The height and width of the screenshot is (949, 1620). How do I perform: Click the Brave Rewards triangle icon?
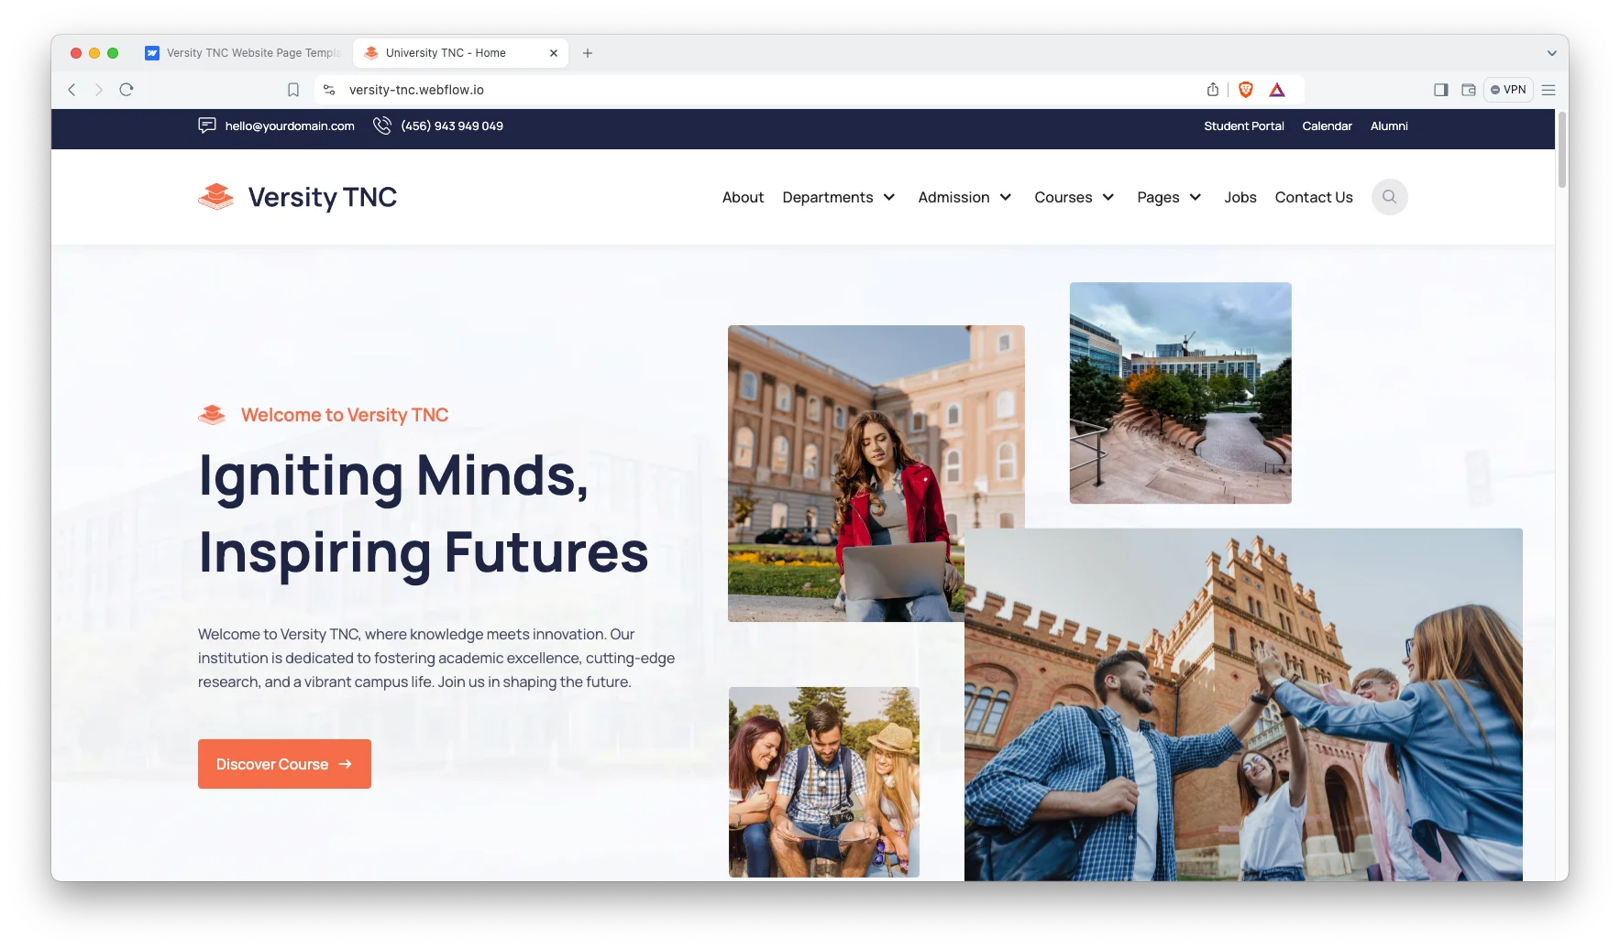click(1277, 90)
